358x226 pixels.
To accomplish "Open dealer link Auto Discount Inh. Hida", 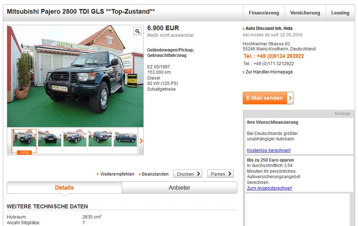I will point(269,28).
